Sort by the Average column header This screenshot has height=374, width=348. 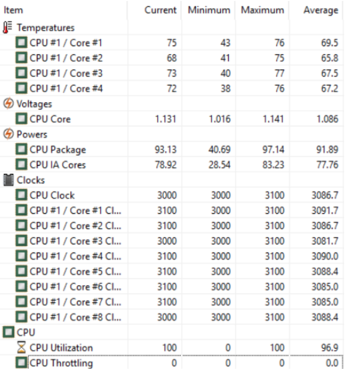click(320, 10)
